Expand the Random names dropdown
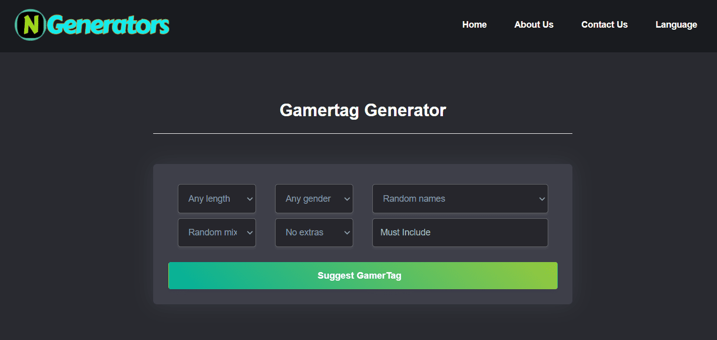Image resolution: width=717 pixels, height=340 pixels. click(460, 199)
